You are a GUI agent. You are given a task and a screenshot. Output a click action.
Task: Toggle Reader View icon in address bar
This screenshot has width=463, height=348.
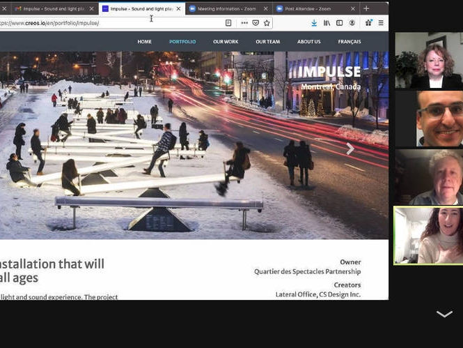(x=228, y=23)
